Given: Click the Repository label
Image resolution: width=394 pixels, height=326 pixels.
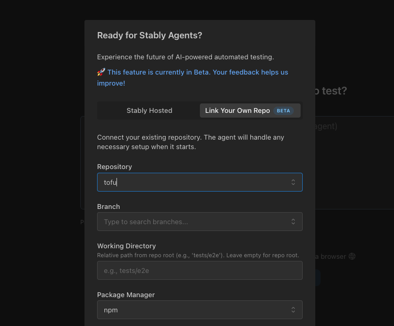Looking at the screenshot, I should click(x=114, y=167).
